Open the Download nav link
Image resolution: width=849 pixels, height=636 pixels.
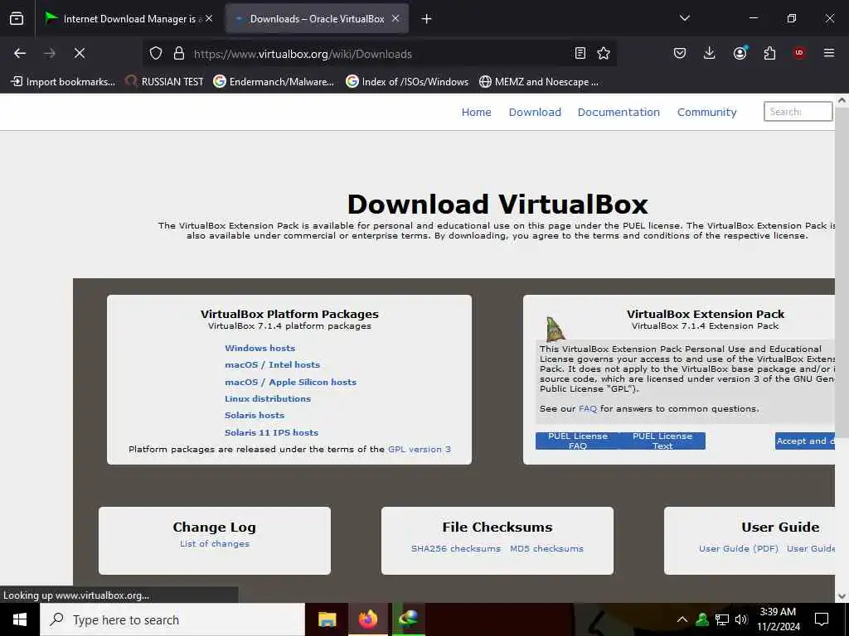click(535, 112)
